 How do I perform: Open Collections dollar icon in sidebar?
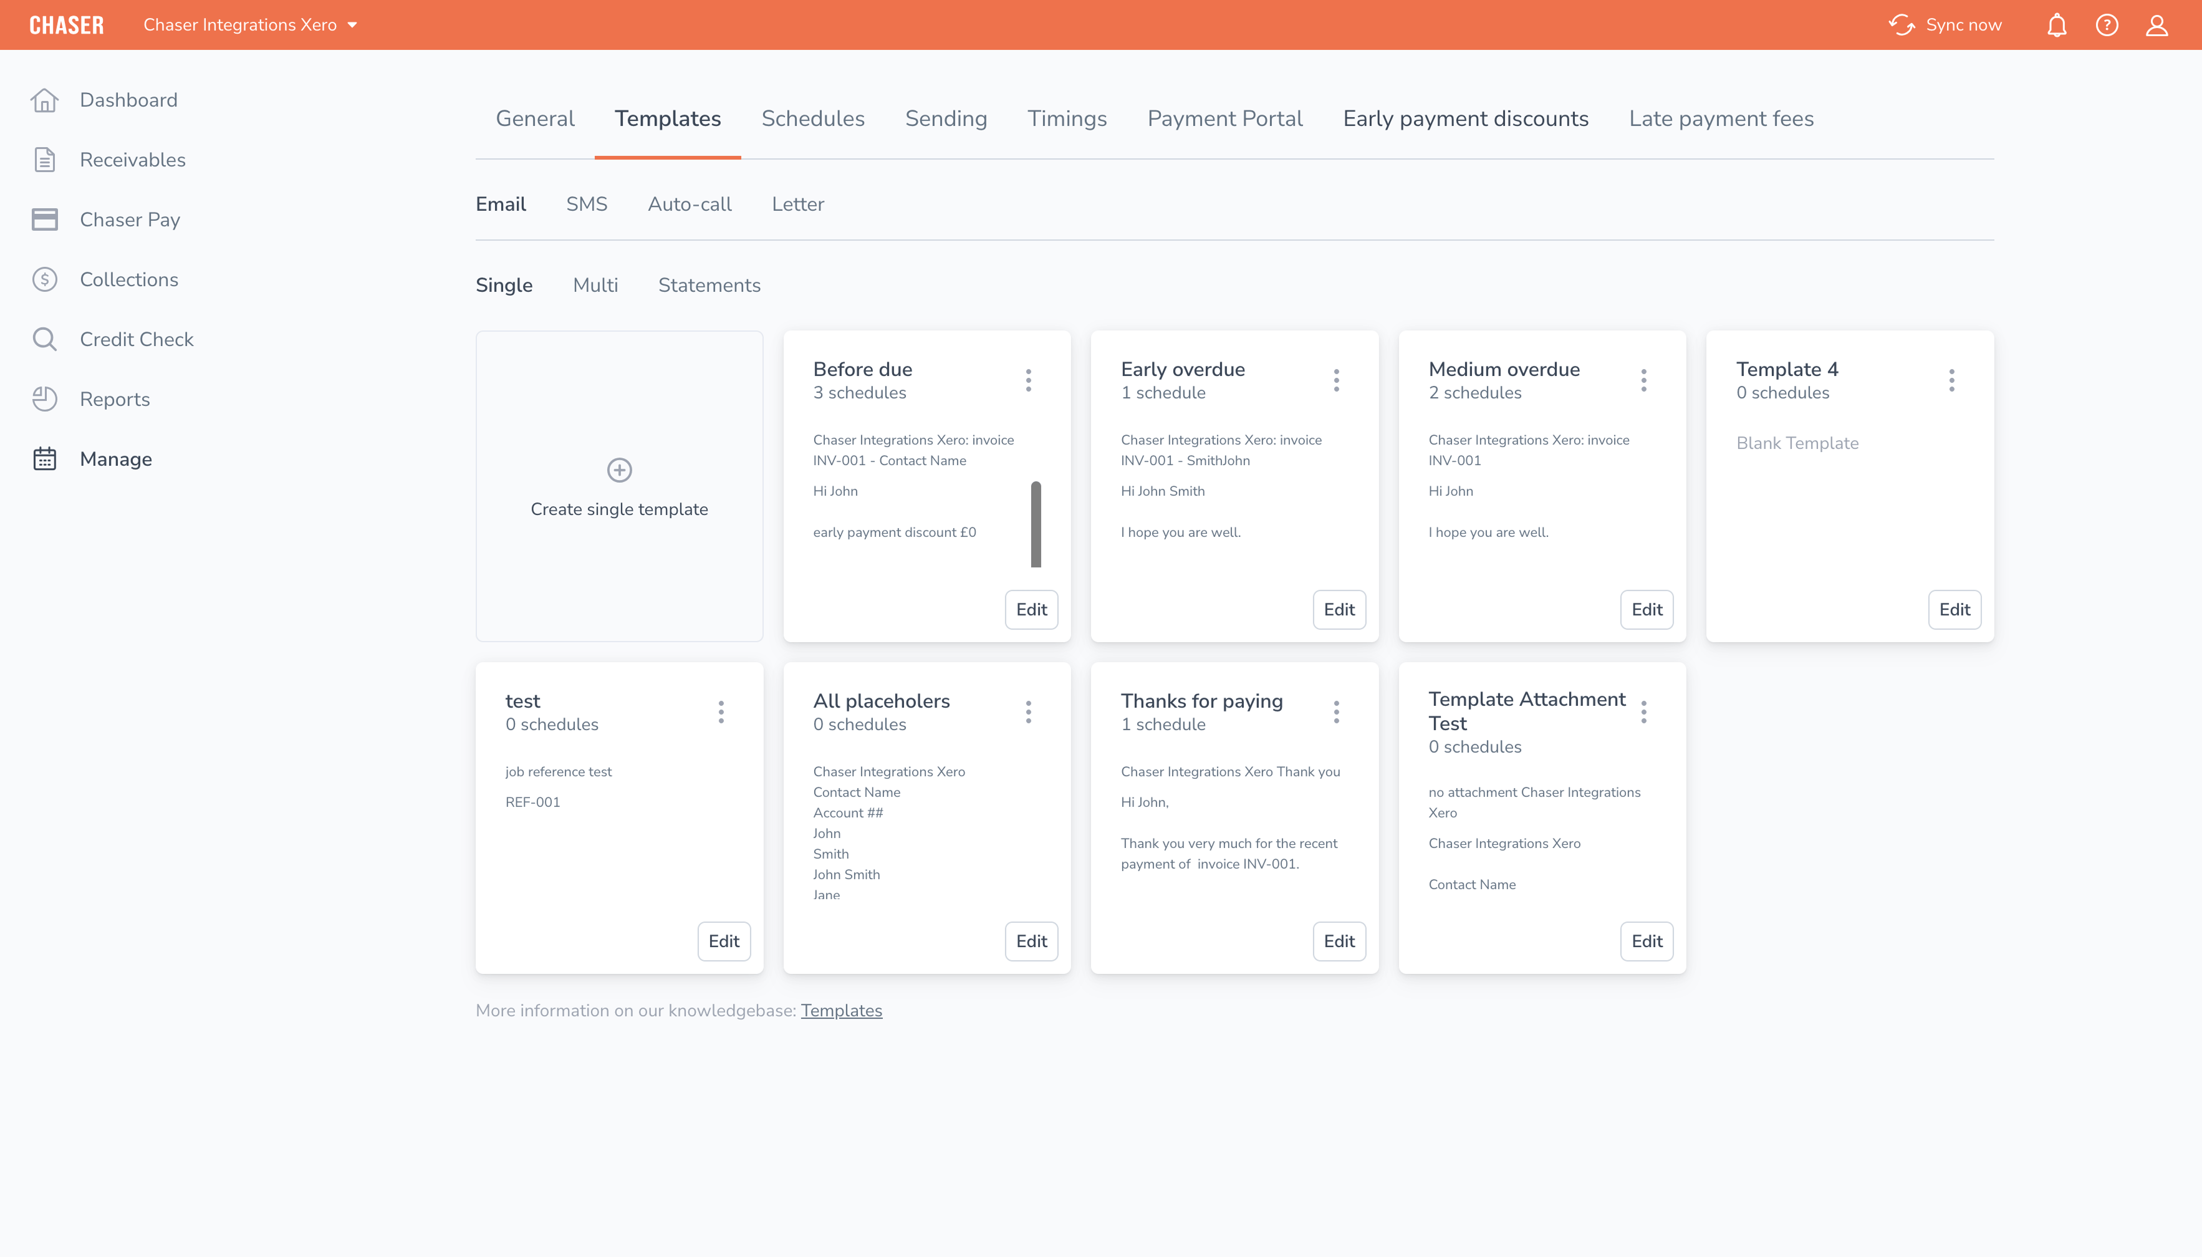pos(44,280)
